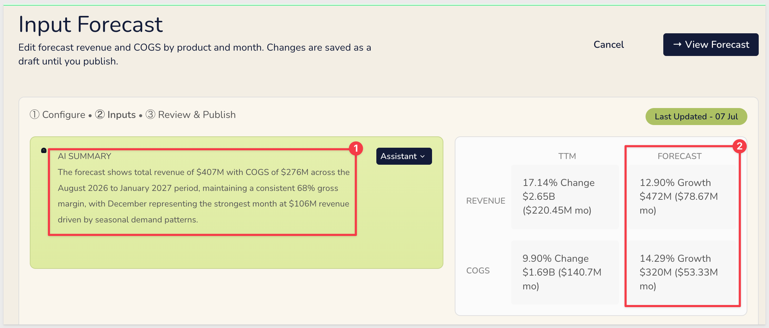Click the circled number 1 Configure step icon

coord(34,114)
